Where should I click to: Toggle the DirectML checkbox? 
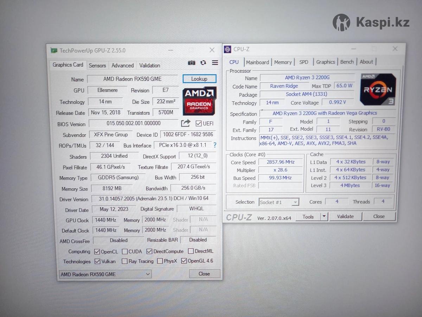pyautogui.click(x=191, y=251)
